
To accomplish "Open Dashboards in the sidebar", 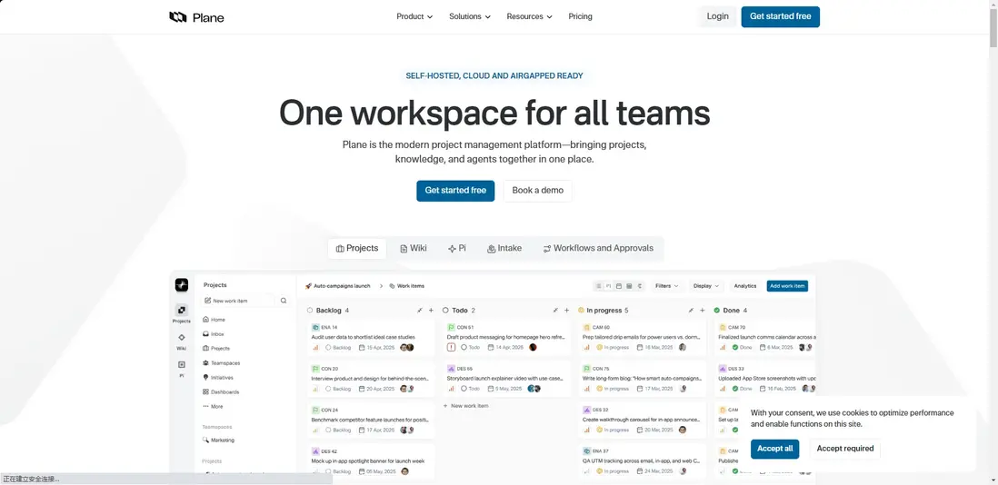I will click(x=220, y=392).
